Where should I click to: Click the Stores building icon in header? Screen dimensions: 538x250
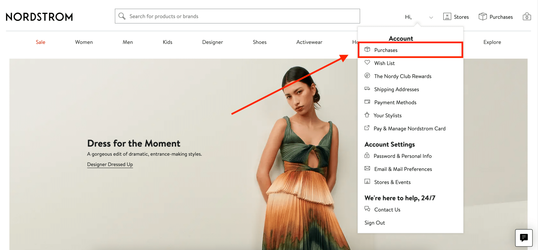click(447, 17)
